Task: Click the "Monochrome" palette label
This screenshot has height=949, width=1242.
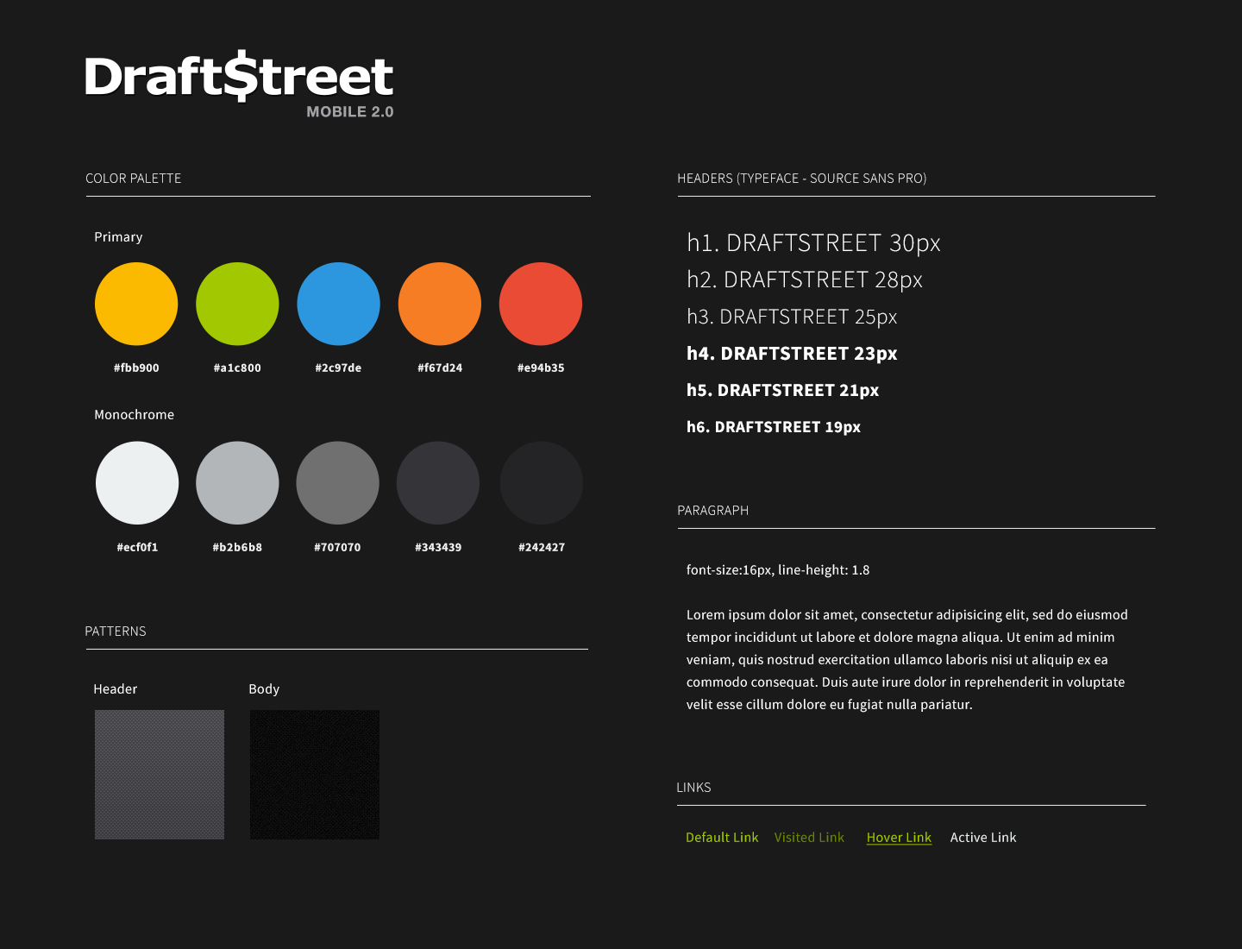Action: (x=134, y=415)
